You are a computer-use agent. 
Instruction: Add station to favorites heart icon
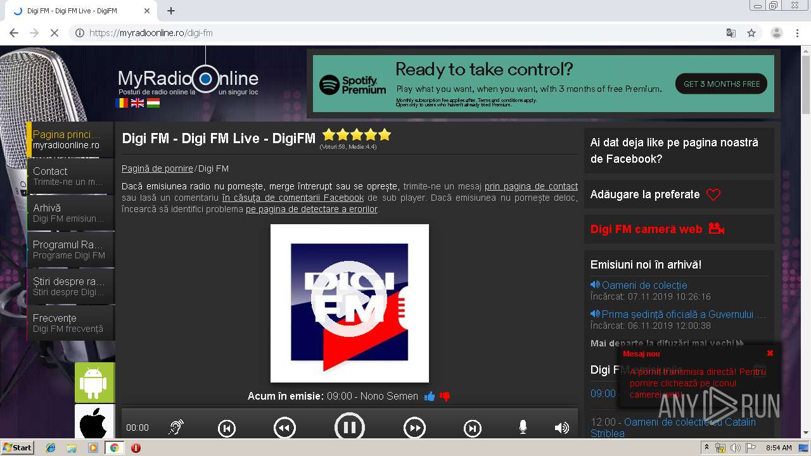713,195
